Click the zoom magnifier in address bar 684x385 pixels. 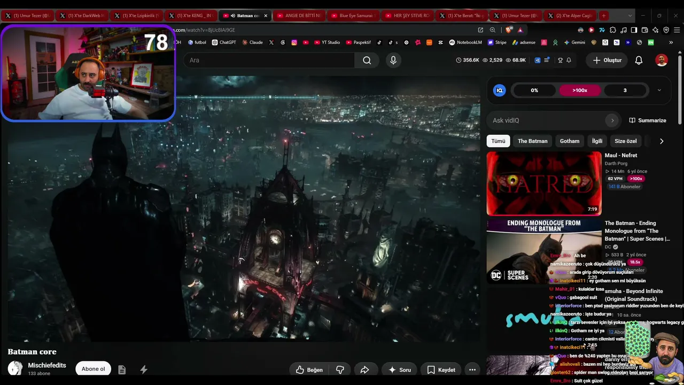coord(492,30)
